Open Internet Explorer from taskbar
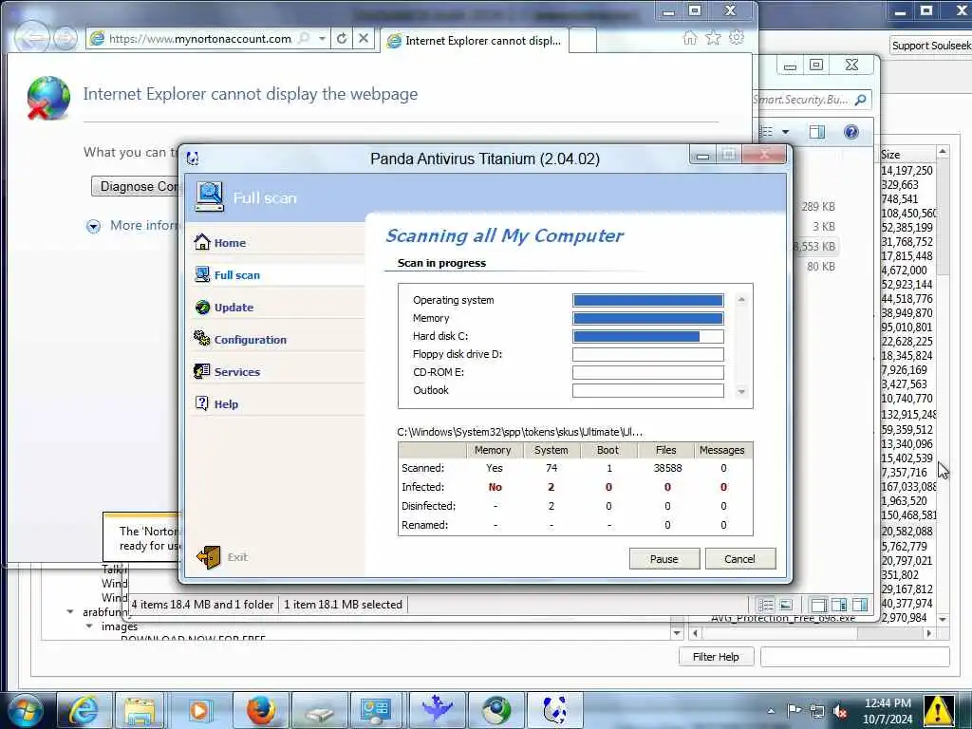 (x=84, y=710)
